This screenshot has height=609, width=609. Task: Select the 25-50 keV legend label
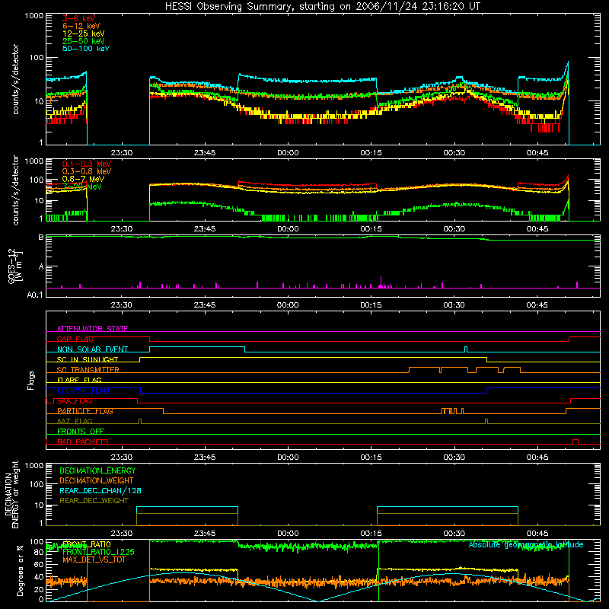(x=84, y=41)
